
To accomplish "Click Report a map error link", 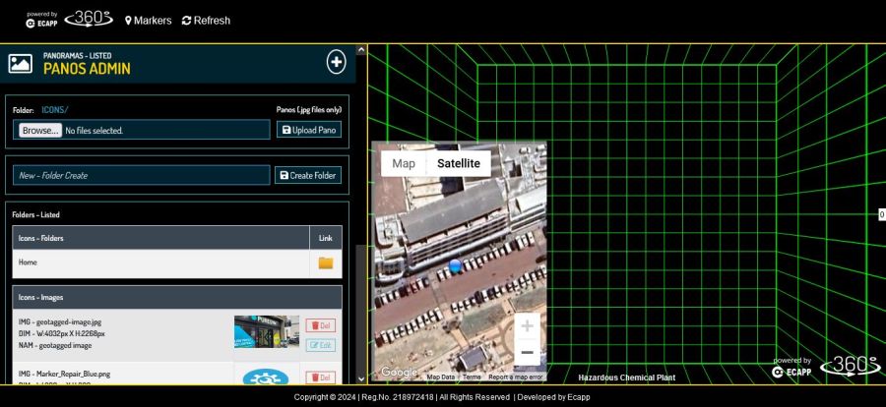I will click(515, 378).
